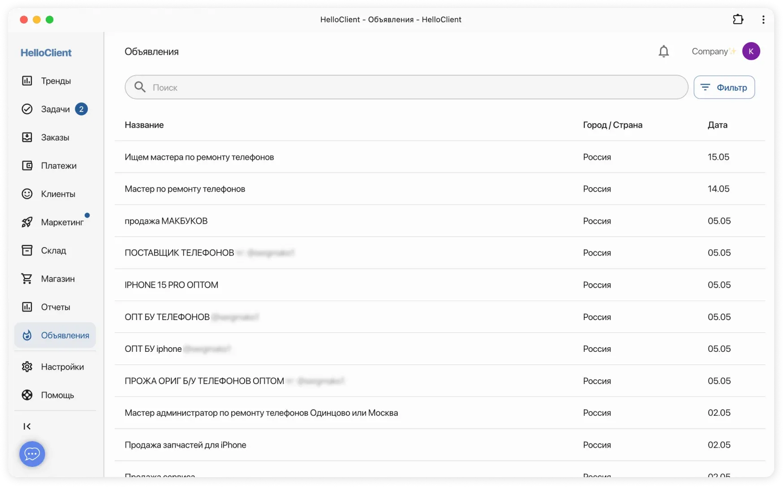Viewport: 784px width, 487px height.
Task: Open the 'продажа МАКБУКОВ' listing
Action: pos(166,221)
